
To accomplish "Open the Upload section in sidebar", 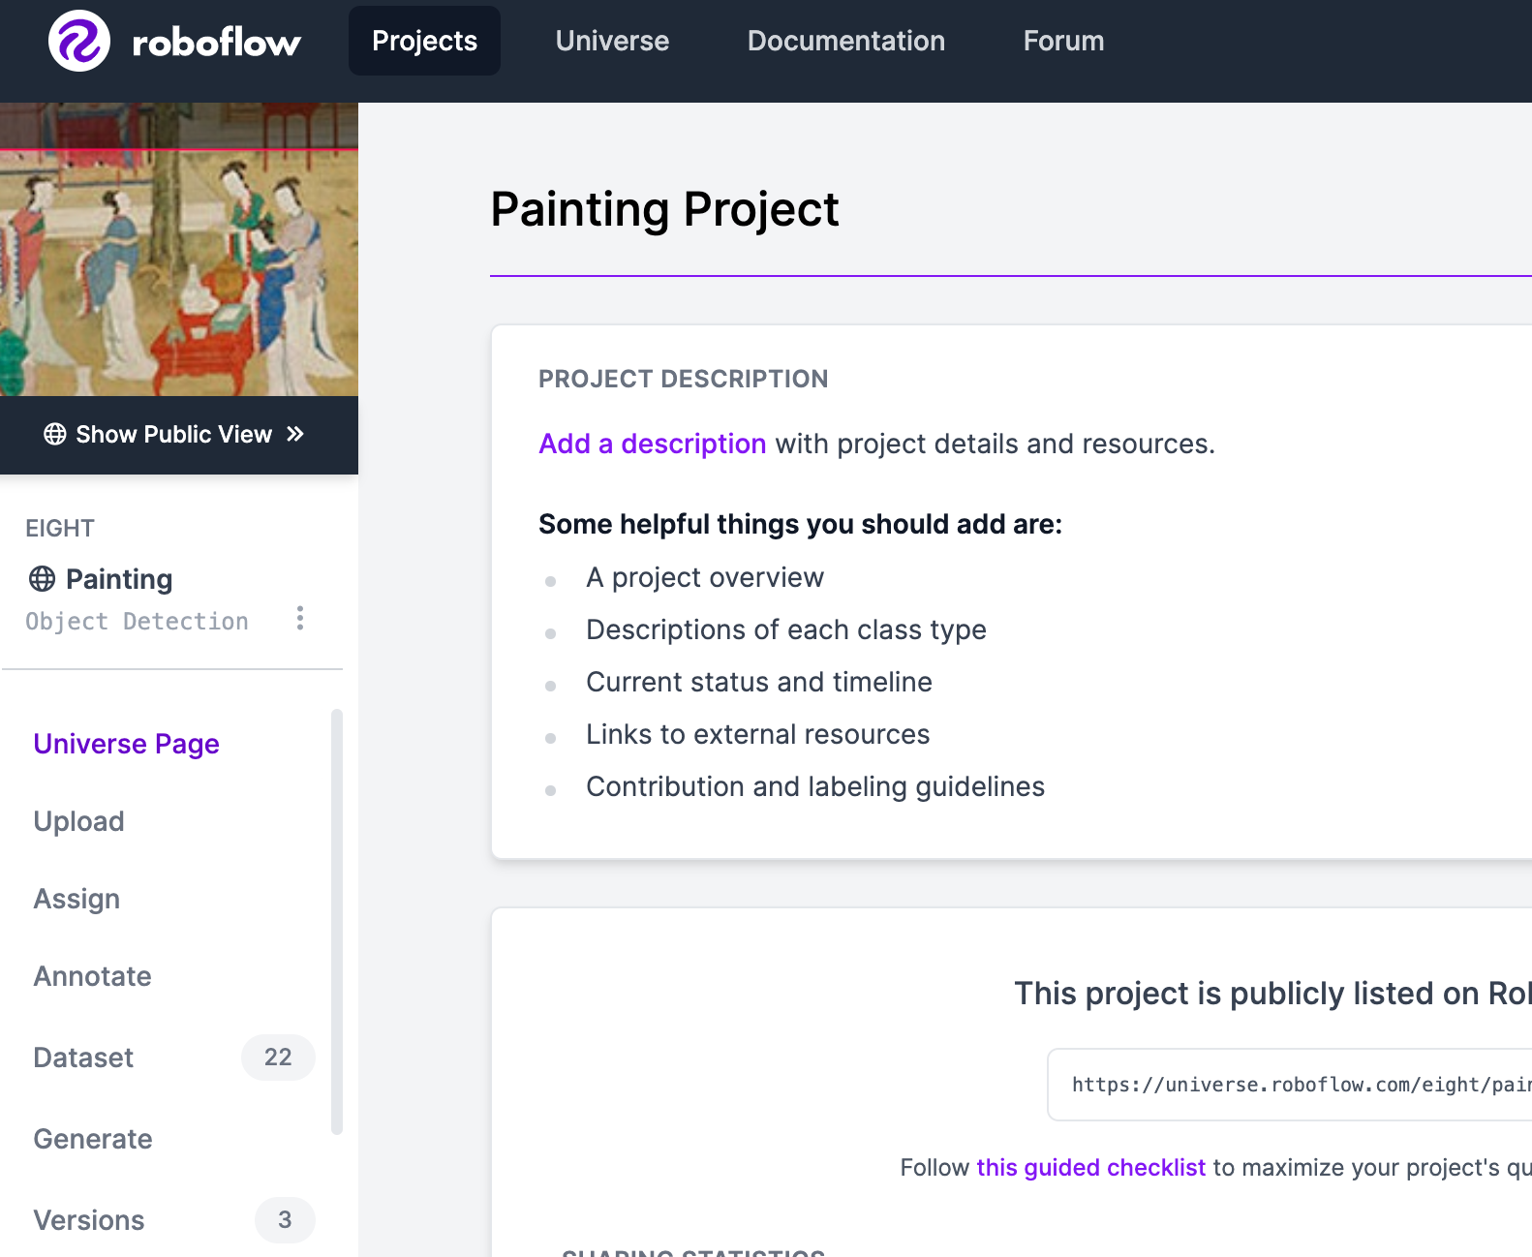I will click(78, 821).
